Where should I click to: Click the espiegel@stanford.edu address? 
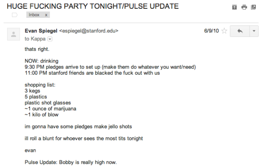[x=89, y=31]
